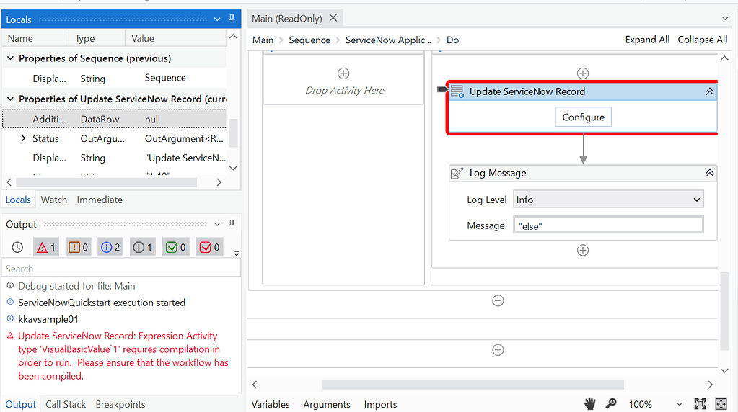The image size is (738, 412).
Task: Click Collapse All
Action: pyautogui.click(x=702, y=40)
